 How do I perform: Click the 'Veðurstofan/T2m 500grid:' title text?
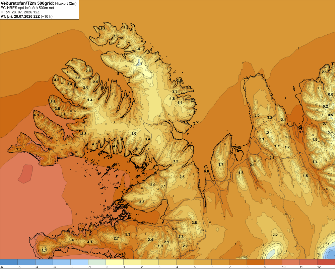27,3
